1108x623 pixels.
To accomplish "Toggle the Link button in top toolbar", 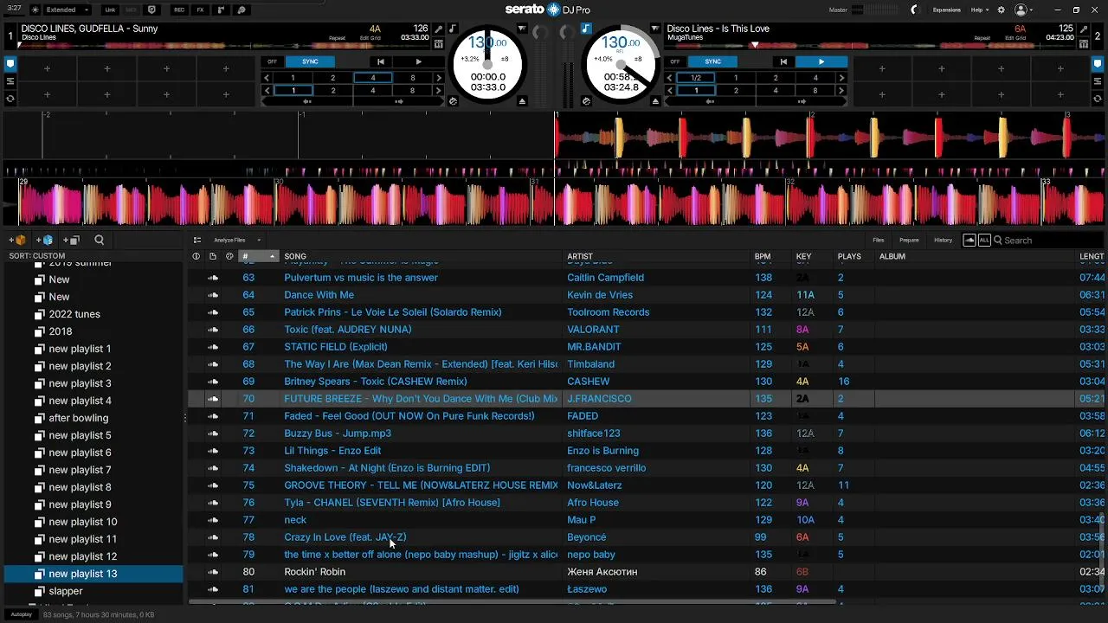I will pyautogui.click(x=110, y=10).
